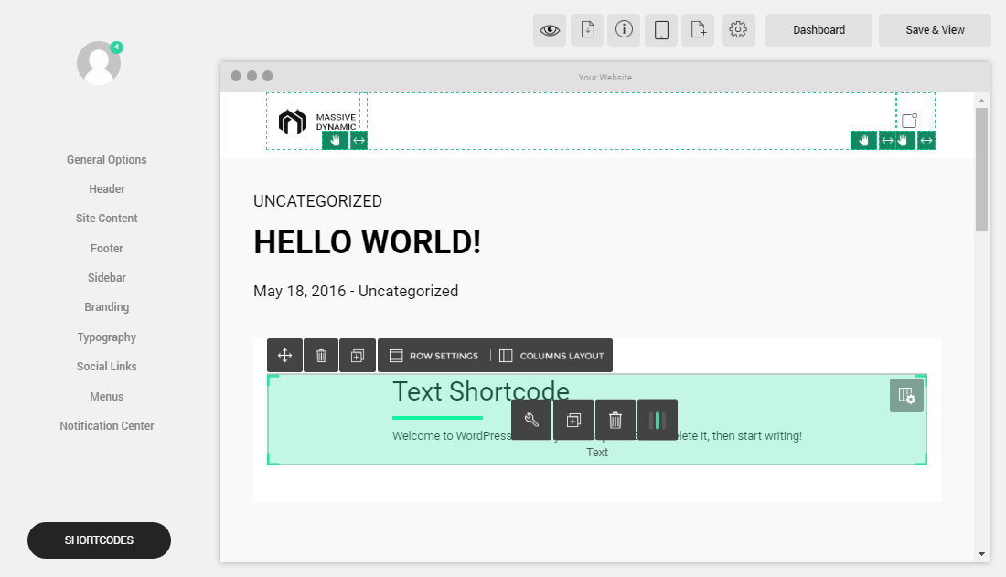
Task: Click the eye preview icon
Action: 550,29
